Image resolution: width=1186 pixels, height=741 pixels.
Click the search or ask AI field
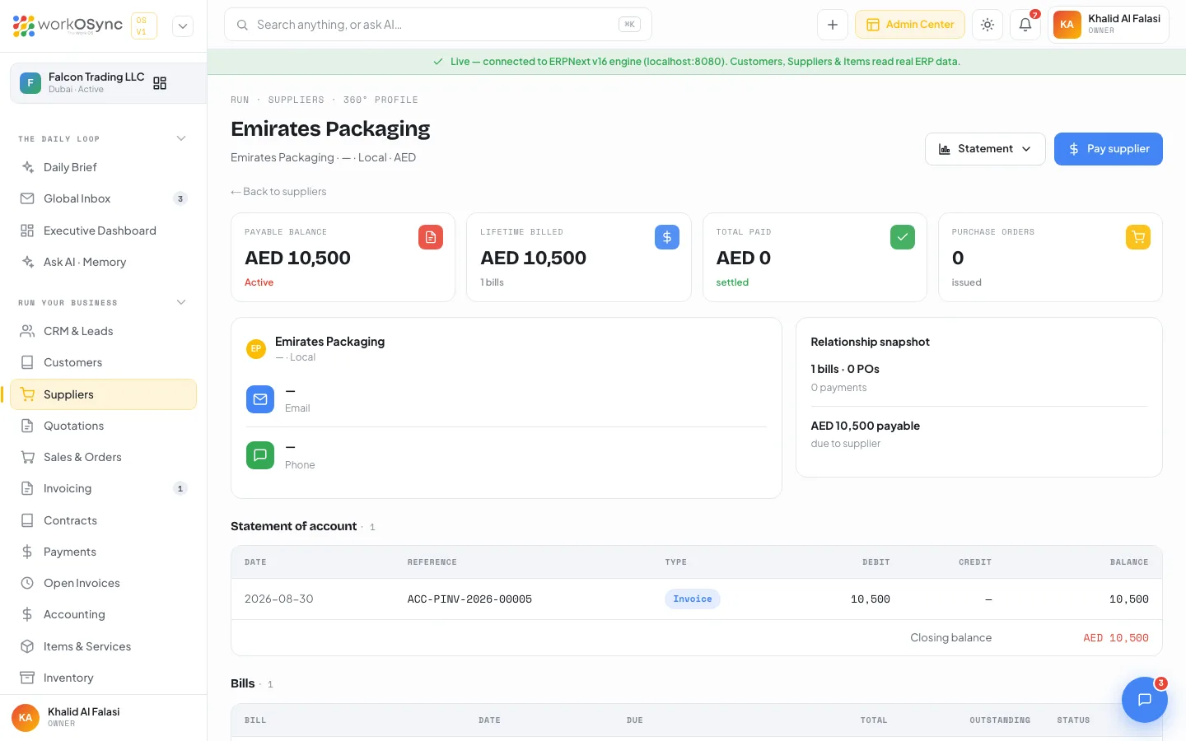[438, 25]
